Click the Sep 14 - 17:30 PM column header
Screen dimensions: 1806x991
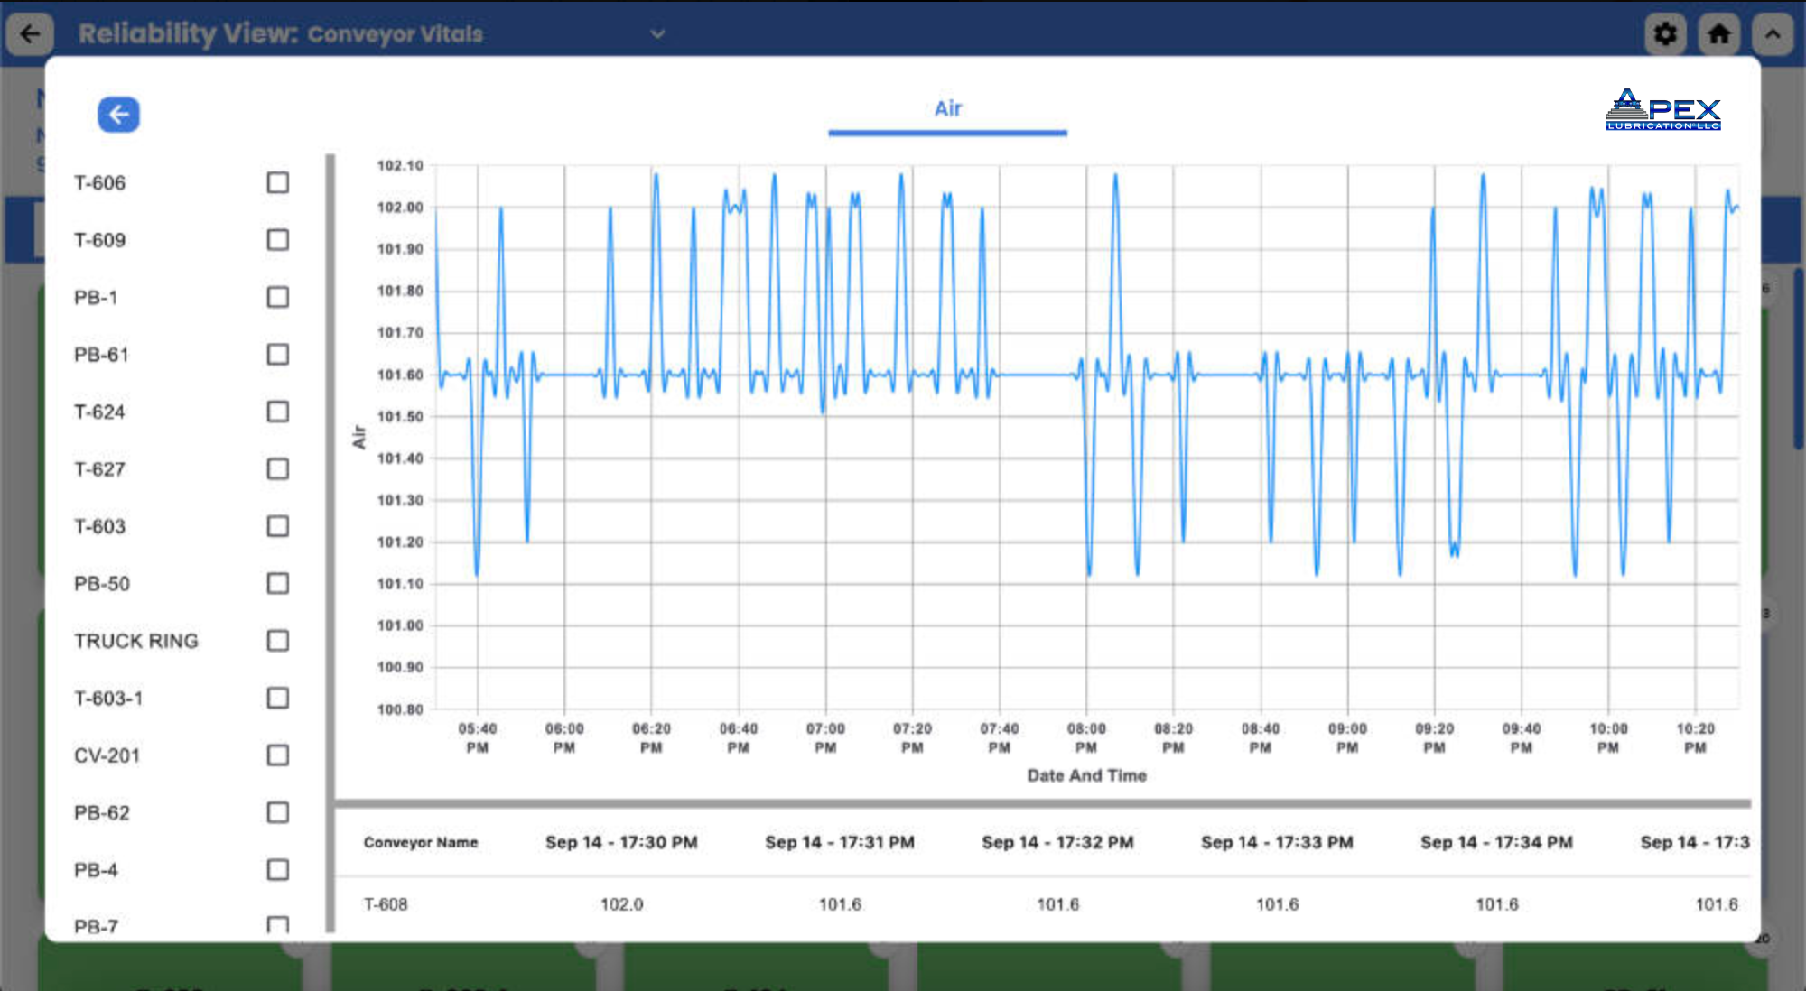click(x=621, y=842)
